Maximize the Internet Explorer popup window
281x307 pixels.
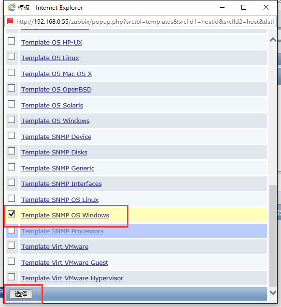244,7
